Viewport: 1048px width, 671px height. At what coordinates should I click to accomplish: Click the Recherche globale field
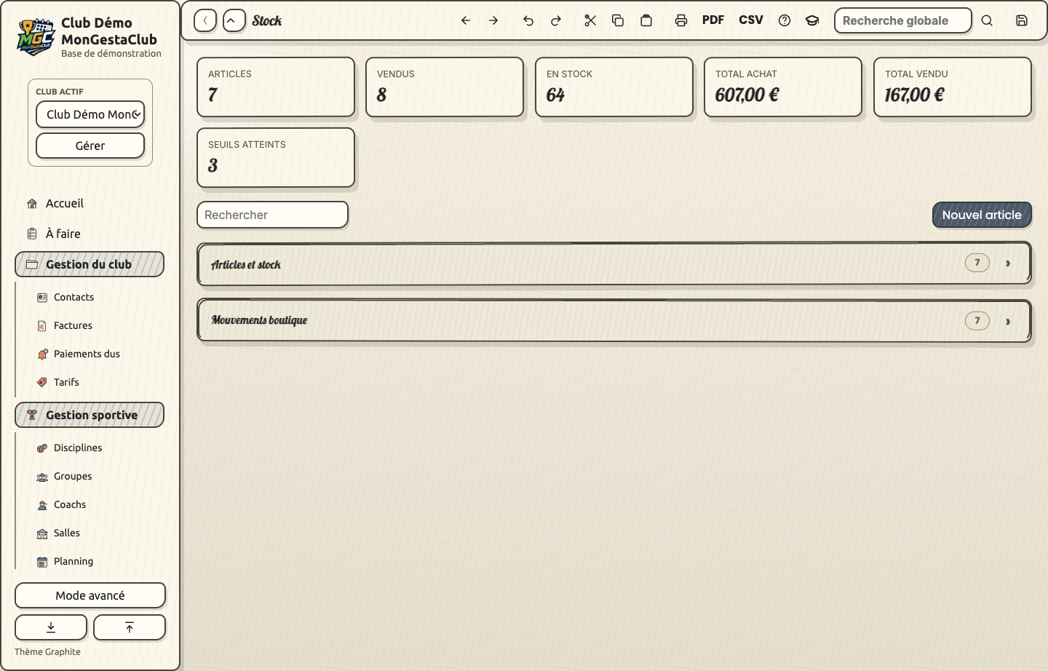coord(902,20)
